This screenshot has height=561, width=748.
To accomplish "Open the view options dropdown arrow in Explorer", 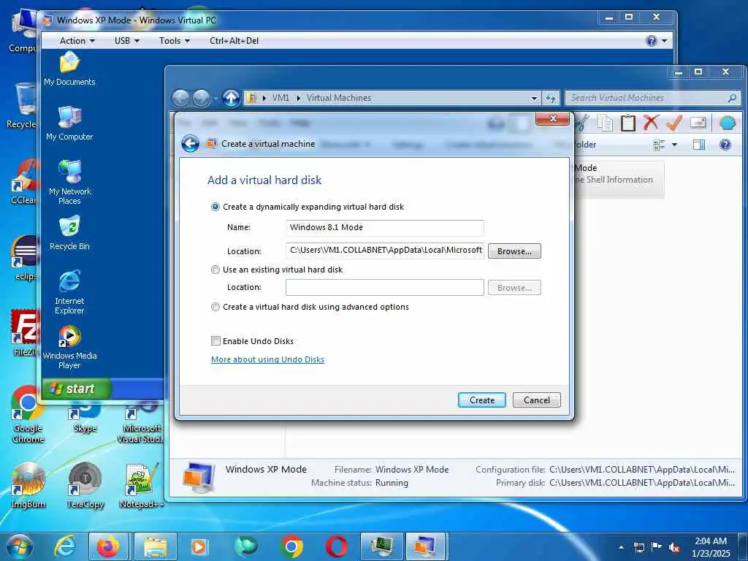I will (674, 145).
